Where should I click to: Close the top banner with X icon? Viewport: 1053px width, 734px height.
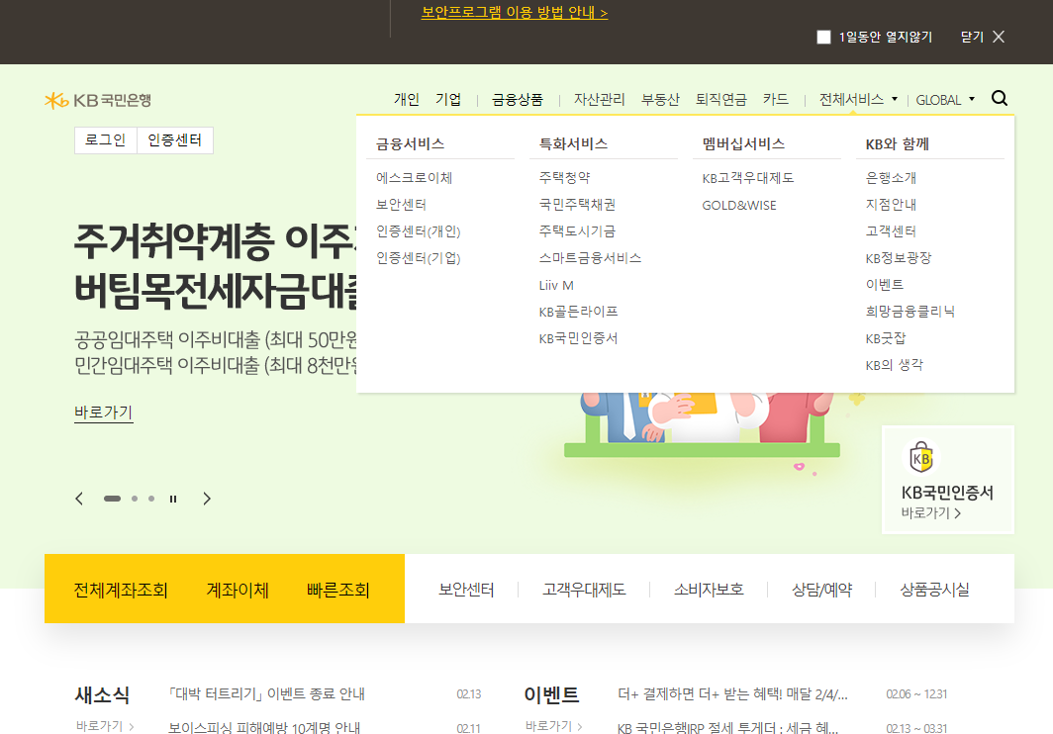click(999, 37)
